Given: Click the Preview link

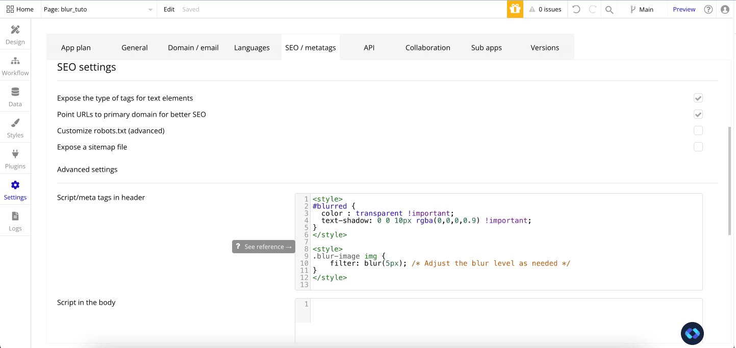Looking at the screenshot, I should point(684,9).
